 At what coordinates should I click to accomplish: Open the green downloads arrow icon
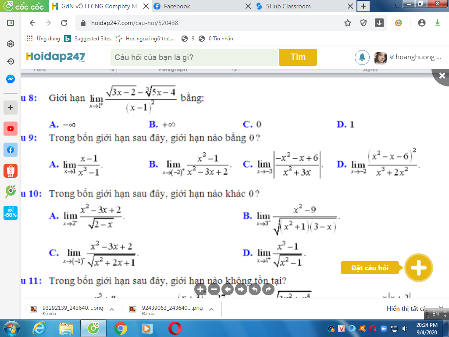click(x=437, y=23)
